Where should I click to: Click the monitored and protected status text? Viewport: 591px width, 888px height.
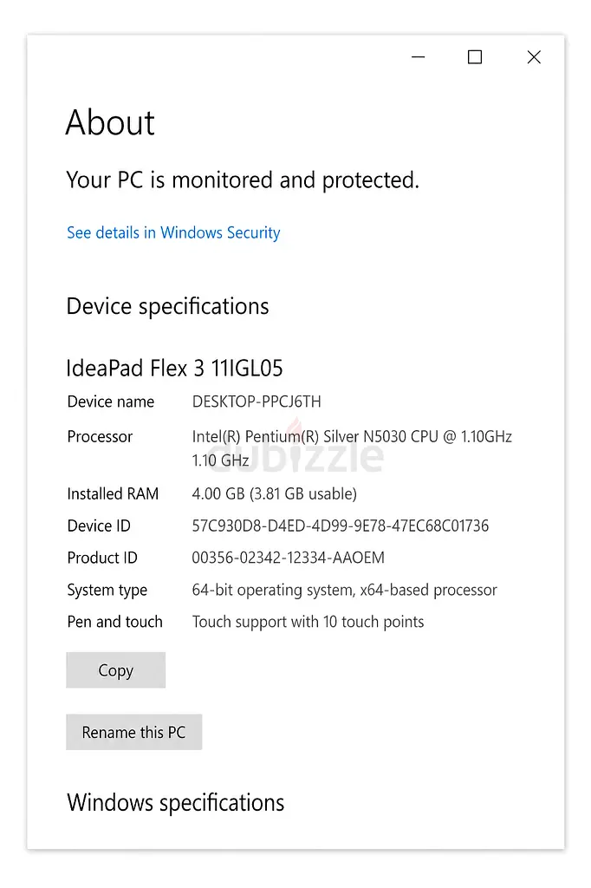click(243, 180)
